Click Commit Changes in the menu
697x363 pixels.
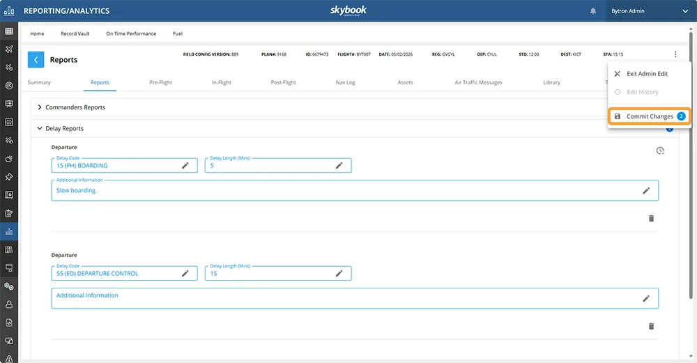pyautogui.click(x=650, y=116)
